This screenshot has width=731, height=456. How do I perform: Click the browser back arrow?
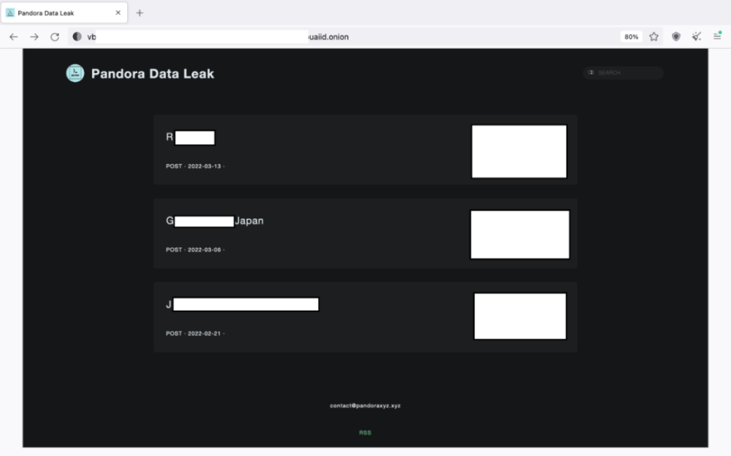coord(13,37)
